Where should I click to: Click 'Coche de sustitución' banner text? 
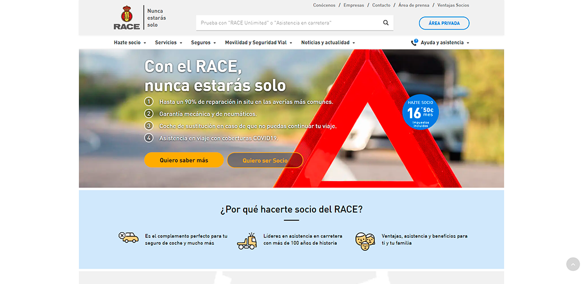(x=248, y=126)
